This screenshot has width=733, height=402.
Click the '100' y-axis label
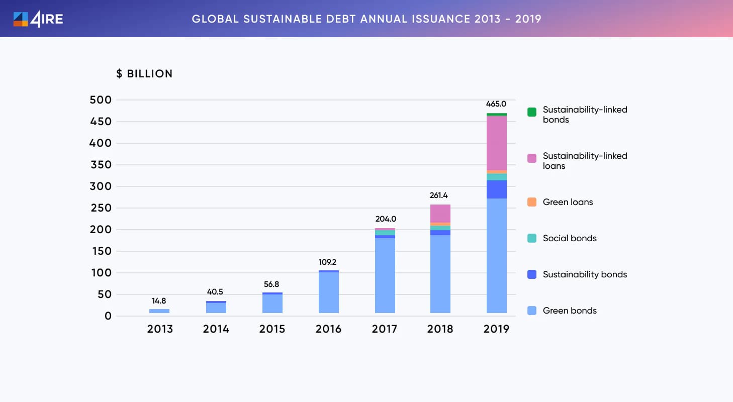[102, 273]
